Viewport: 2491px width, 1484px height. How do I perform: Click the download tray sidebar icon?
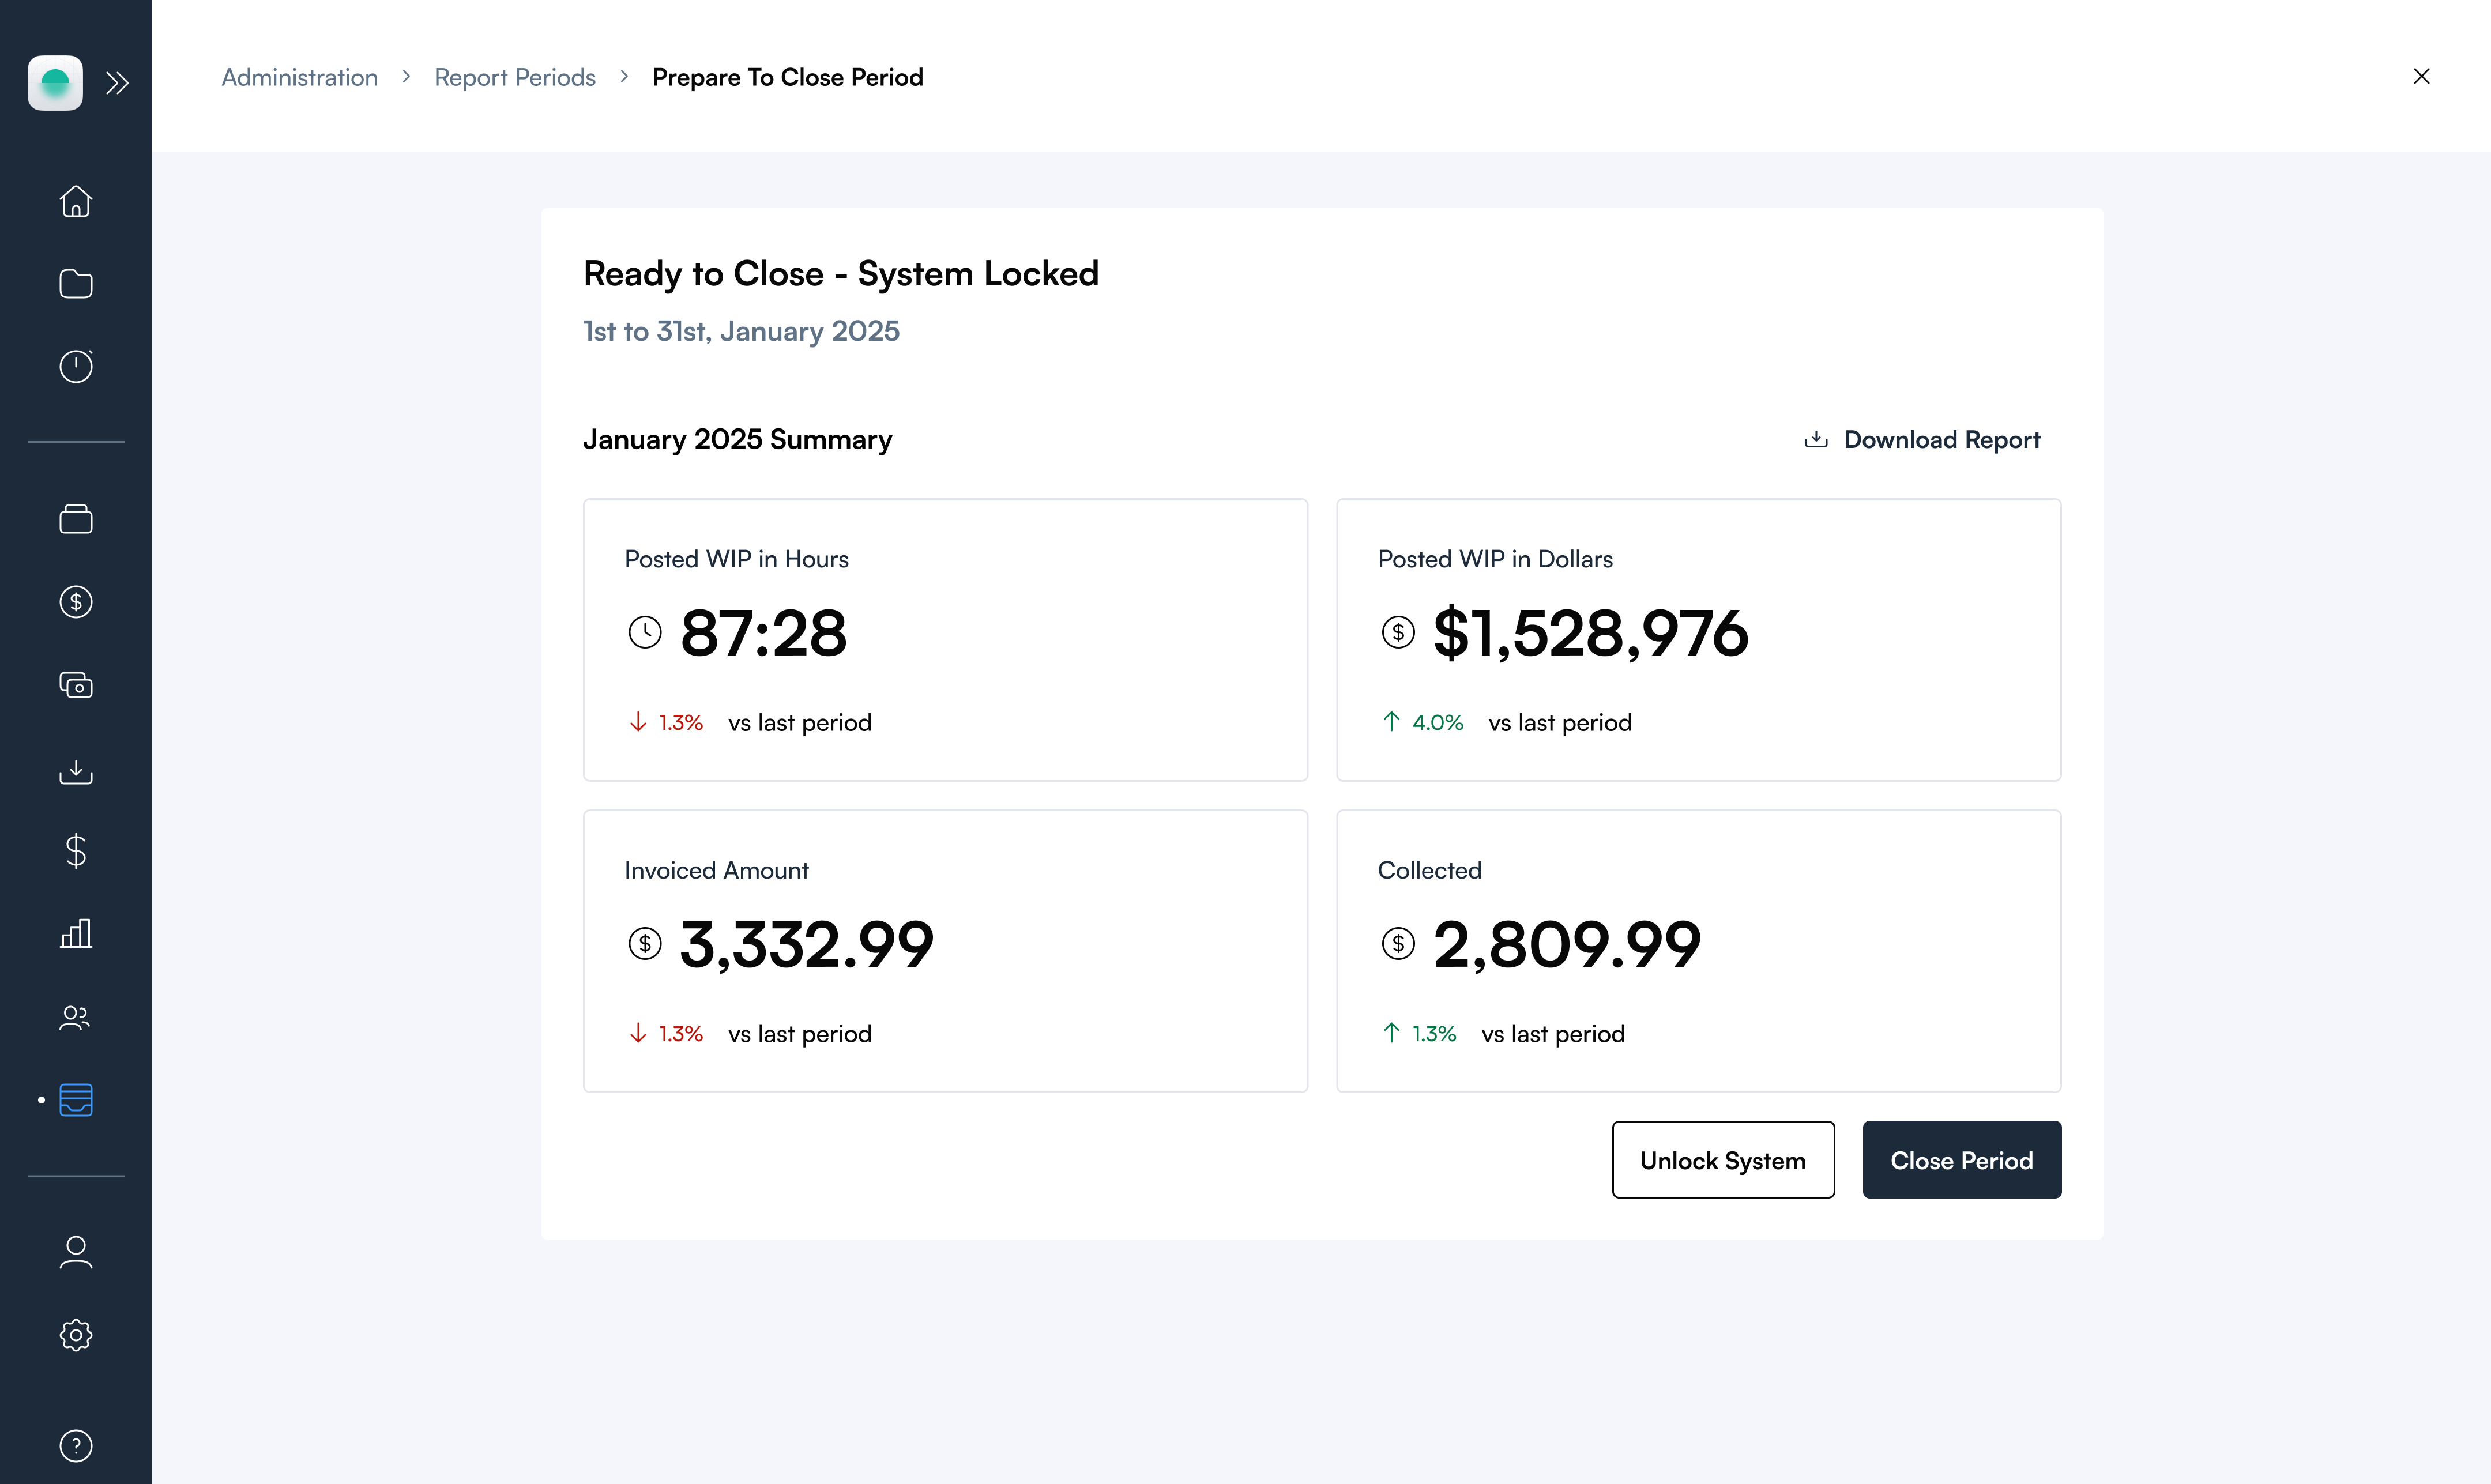pos(76,771)
